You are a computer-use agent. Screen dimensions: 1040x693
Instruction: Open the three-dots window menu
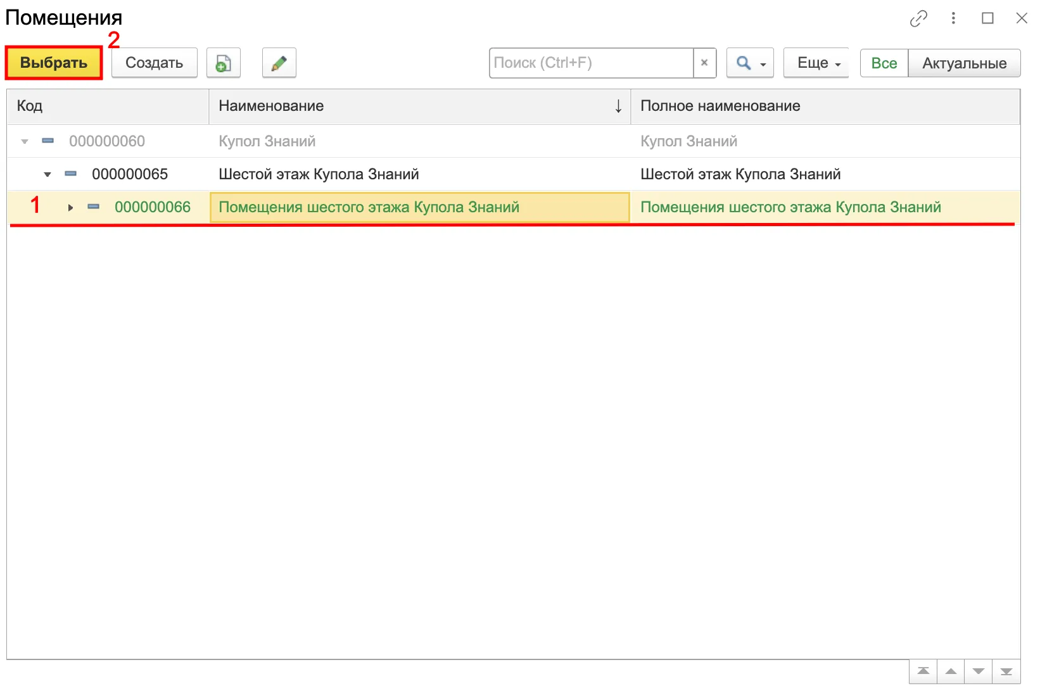(x=953, y=18)
